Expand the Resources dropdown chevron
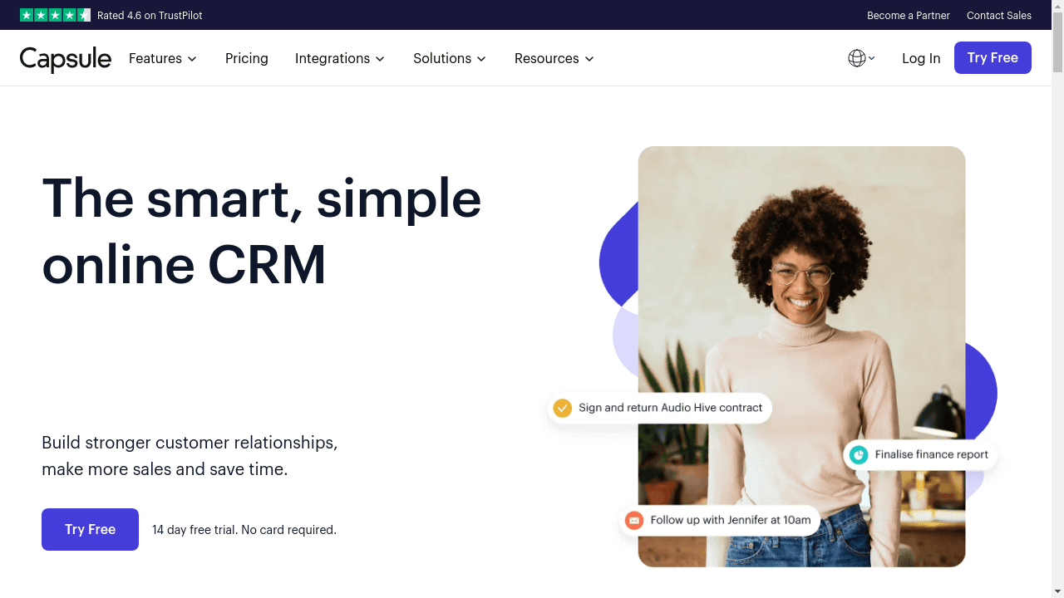The height and width of the screenshot is (598, 1064). pyautogui.click(x=589, y=59)
